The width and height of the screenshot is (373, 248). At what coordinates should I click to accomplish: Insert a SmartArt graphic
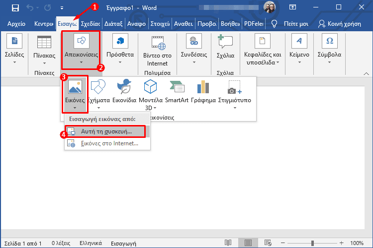[x=177, y=91]
